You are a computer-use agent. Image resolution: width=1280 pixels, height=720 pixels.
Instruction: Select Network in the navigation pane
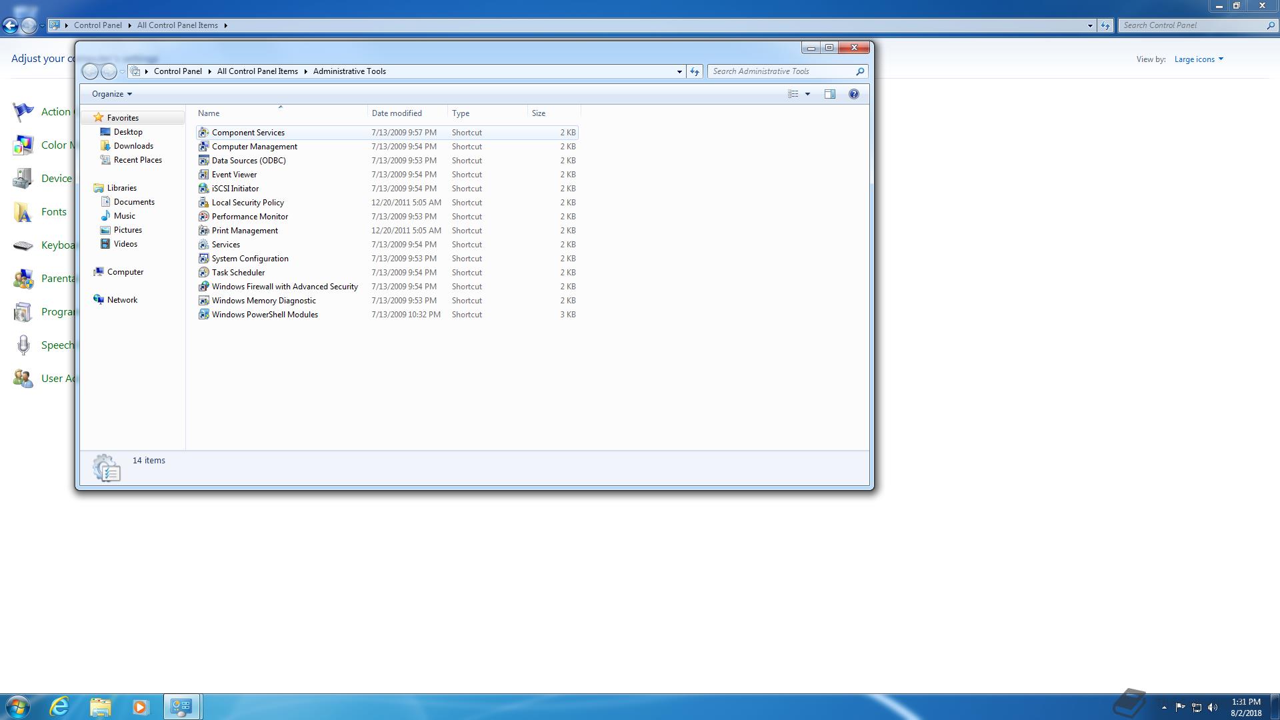point(122,300)
